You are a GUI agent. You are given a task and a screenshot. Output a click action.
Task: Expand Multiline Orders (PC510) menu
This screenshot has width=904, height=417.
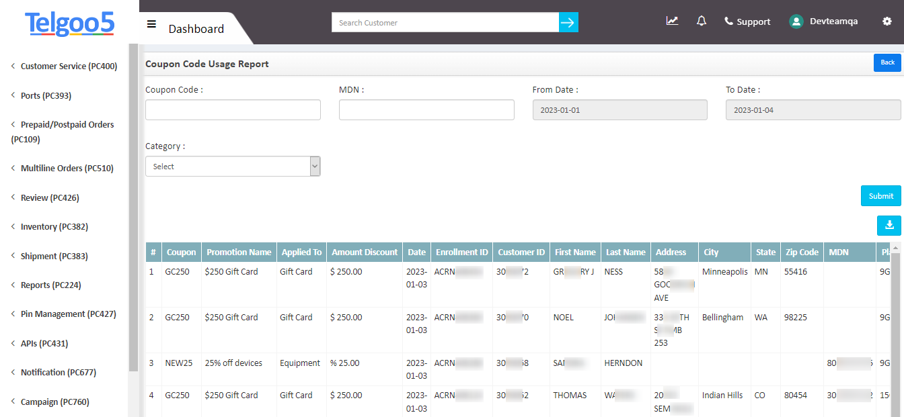(62, 169)
